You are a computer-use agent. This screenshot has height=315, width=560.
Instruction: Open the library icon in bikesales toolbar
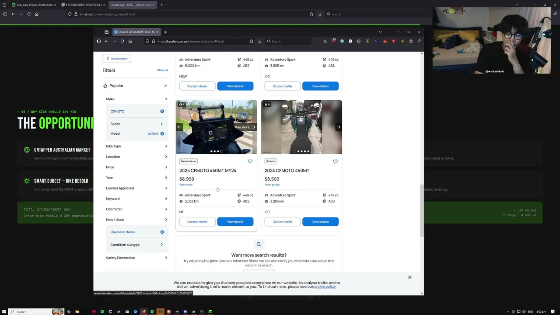pos(325,41)
